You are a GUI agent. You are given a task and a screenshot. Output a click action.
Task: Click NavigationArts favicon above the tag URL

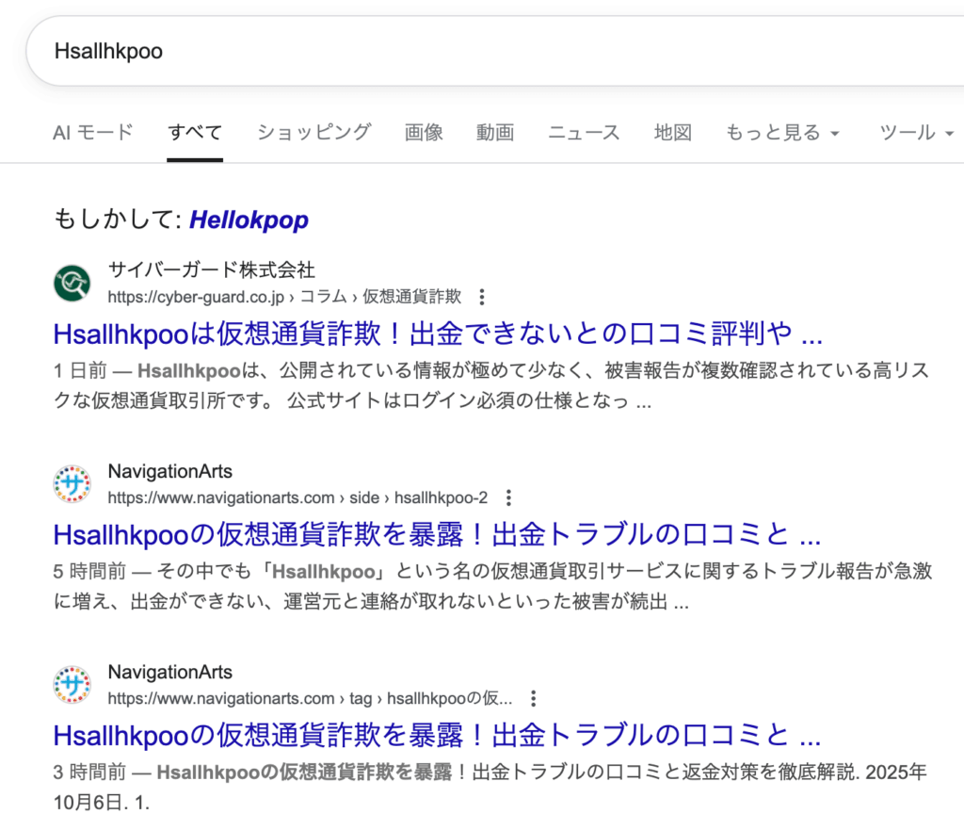pyautogui.click(x=72, y=685)
